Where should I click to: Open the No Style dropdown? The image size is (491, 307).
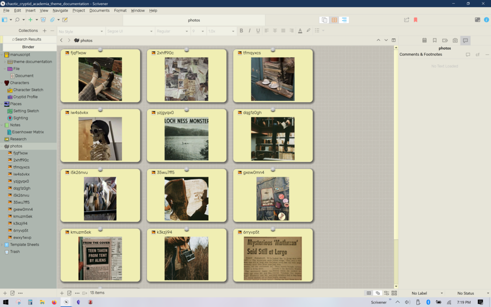81,31
